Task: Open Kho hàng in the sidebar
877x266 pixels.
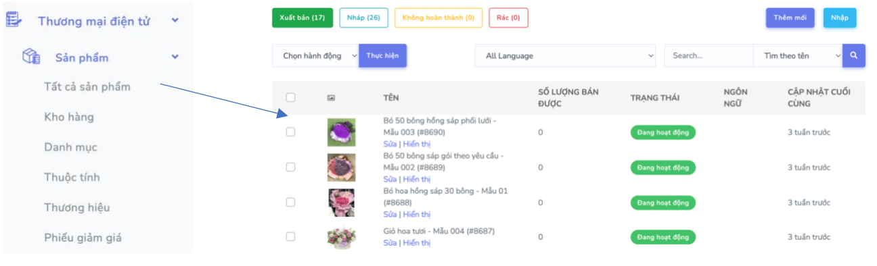Action: (x=69, y=117)
